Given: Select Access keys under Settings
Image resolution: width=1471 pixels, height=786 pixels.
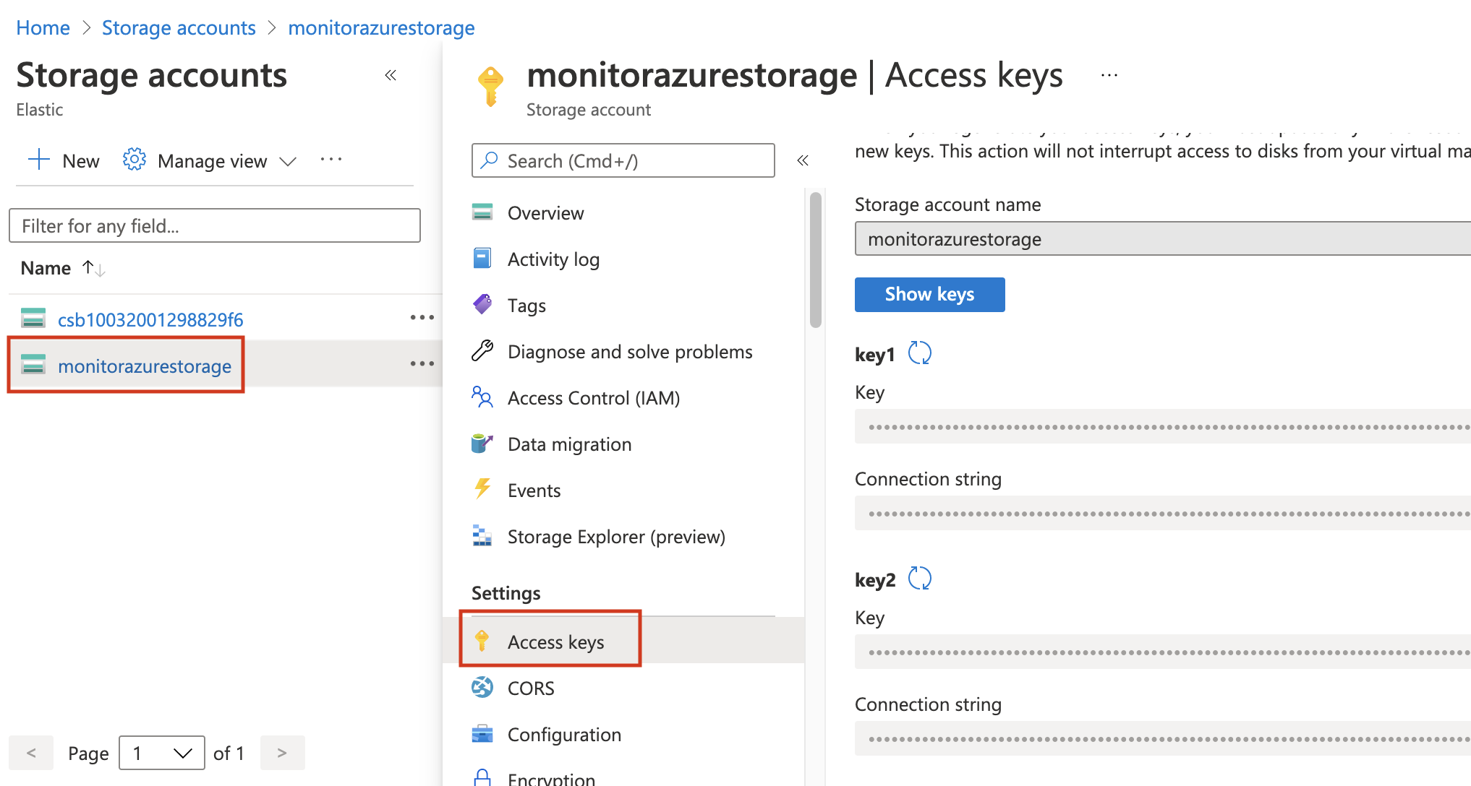Looking at the screenshot, I should (555, 642).
